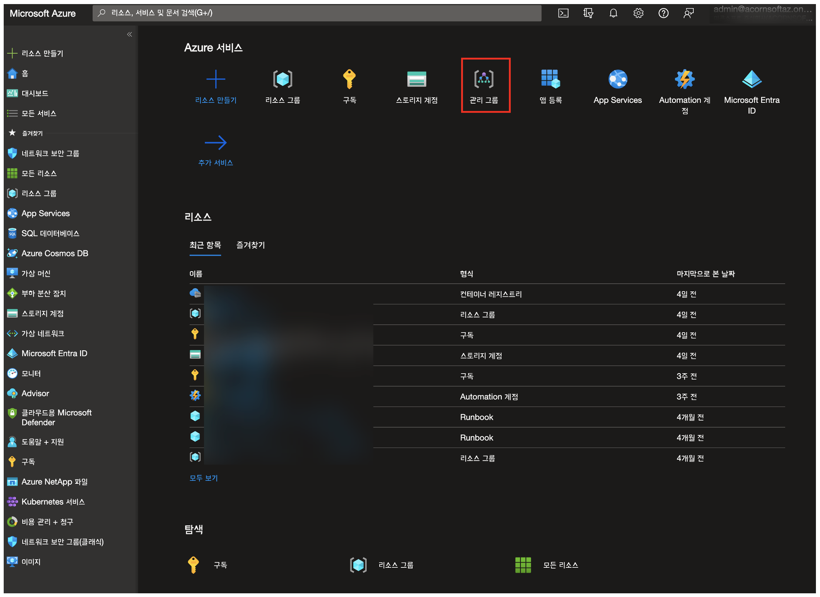
Task: Open 네트워크 보안 그룹 in the sidebar
Action: point(43,153)
